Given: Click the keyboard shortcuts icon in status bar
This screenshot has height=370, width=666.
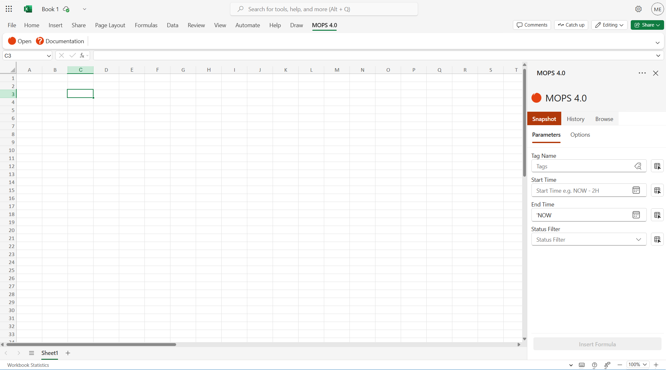Looking at the screenshot, I should pyautogui.click(x=582, y=365).
